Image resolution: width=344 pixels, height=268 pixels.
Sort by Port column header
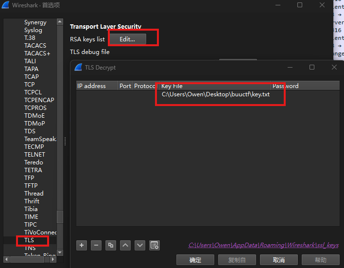tap(125, 86)
